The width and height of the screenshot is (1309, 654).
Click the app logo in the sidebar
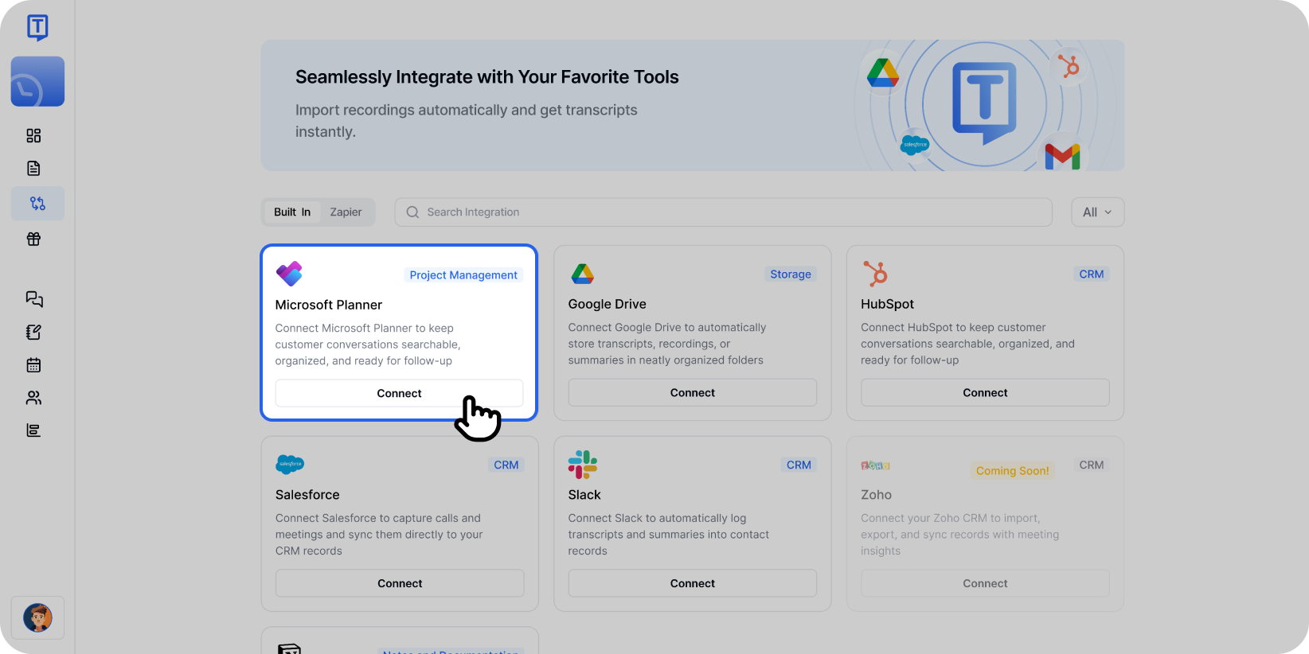(x=37, y=28)
